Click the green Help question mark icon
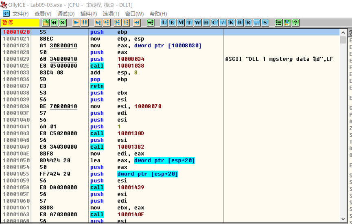The image size is (352, 224). click(295, 22)
